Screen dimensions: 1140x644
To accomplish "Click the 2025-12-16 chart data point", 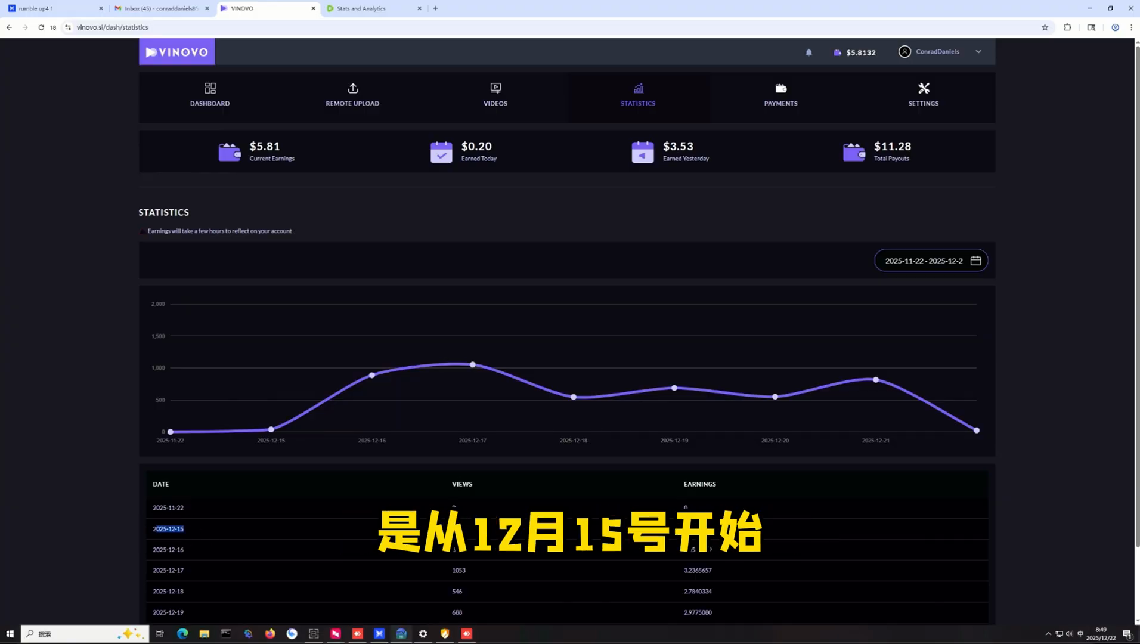I will [372, 375].
